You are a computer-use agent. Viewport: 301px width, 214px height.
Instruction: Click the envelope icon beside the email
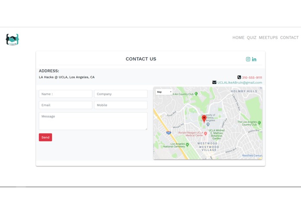click(x=214, y=82)
